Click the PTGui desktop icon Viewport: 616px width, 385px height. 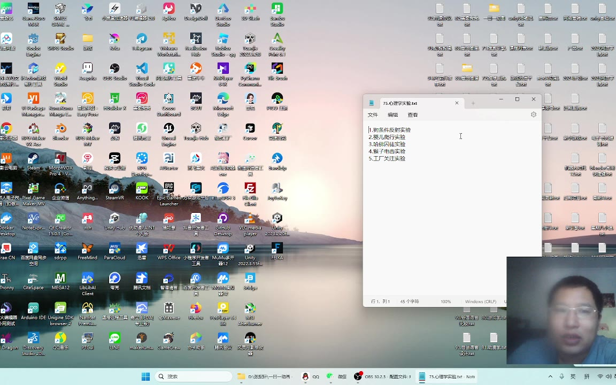pos(88,341)
